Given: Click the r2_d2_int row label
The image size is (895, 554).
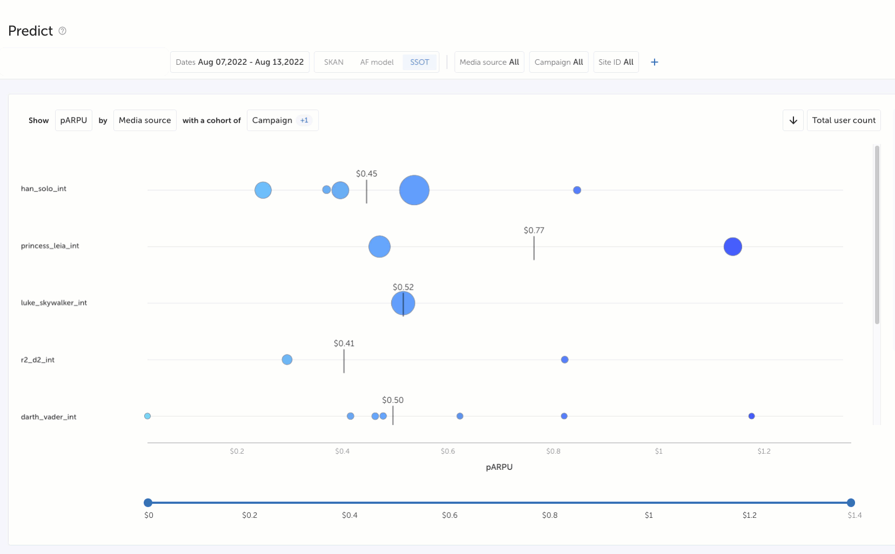Looking at the screenshot, I should 38,360.
